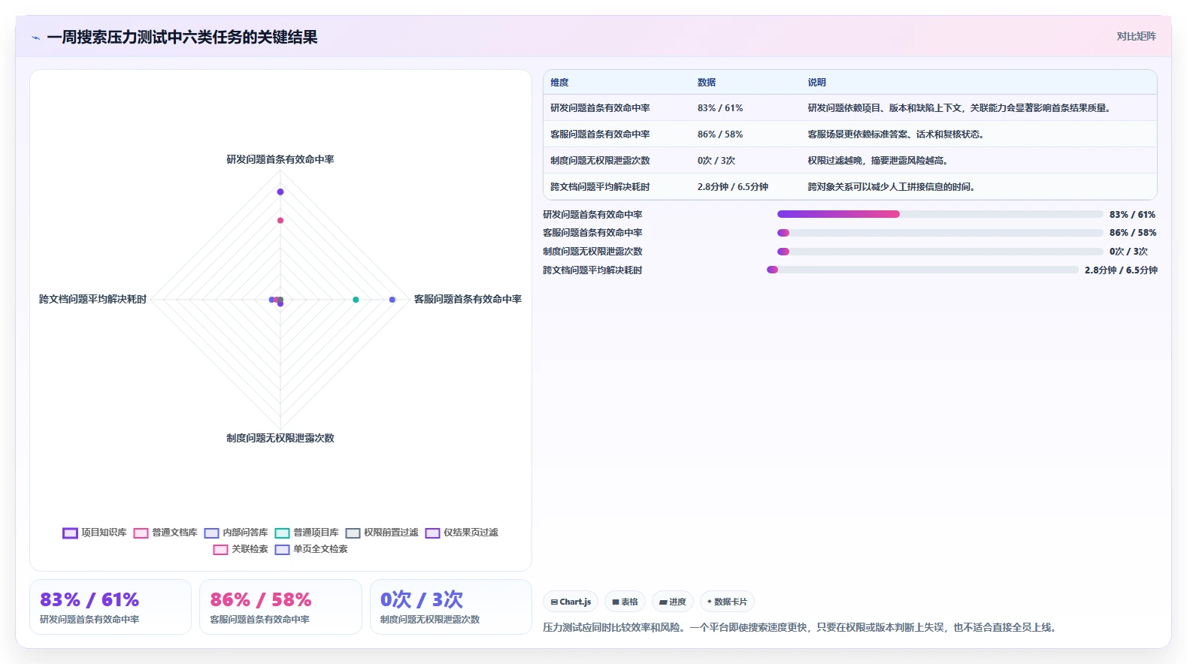Click the 表格 tag chip
Image resolution: width=1187 pixels, height=664 pixels.
point(625,602)
